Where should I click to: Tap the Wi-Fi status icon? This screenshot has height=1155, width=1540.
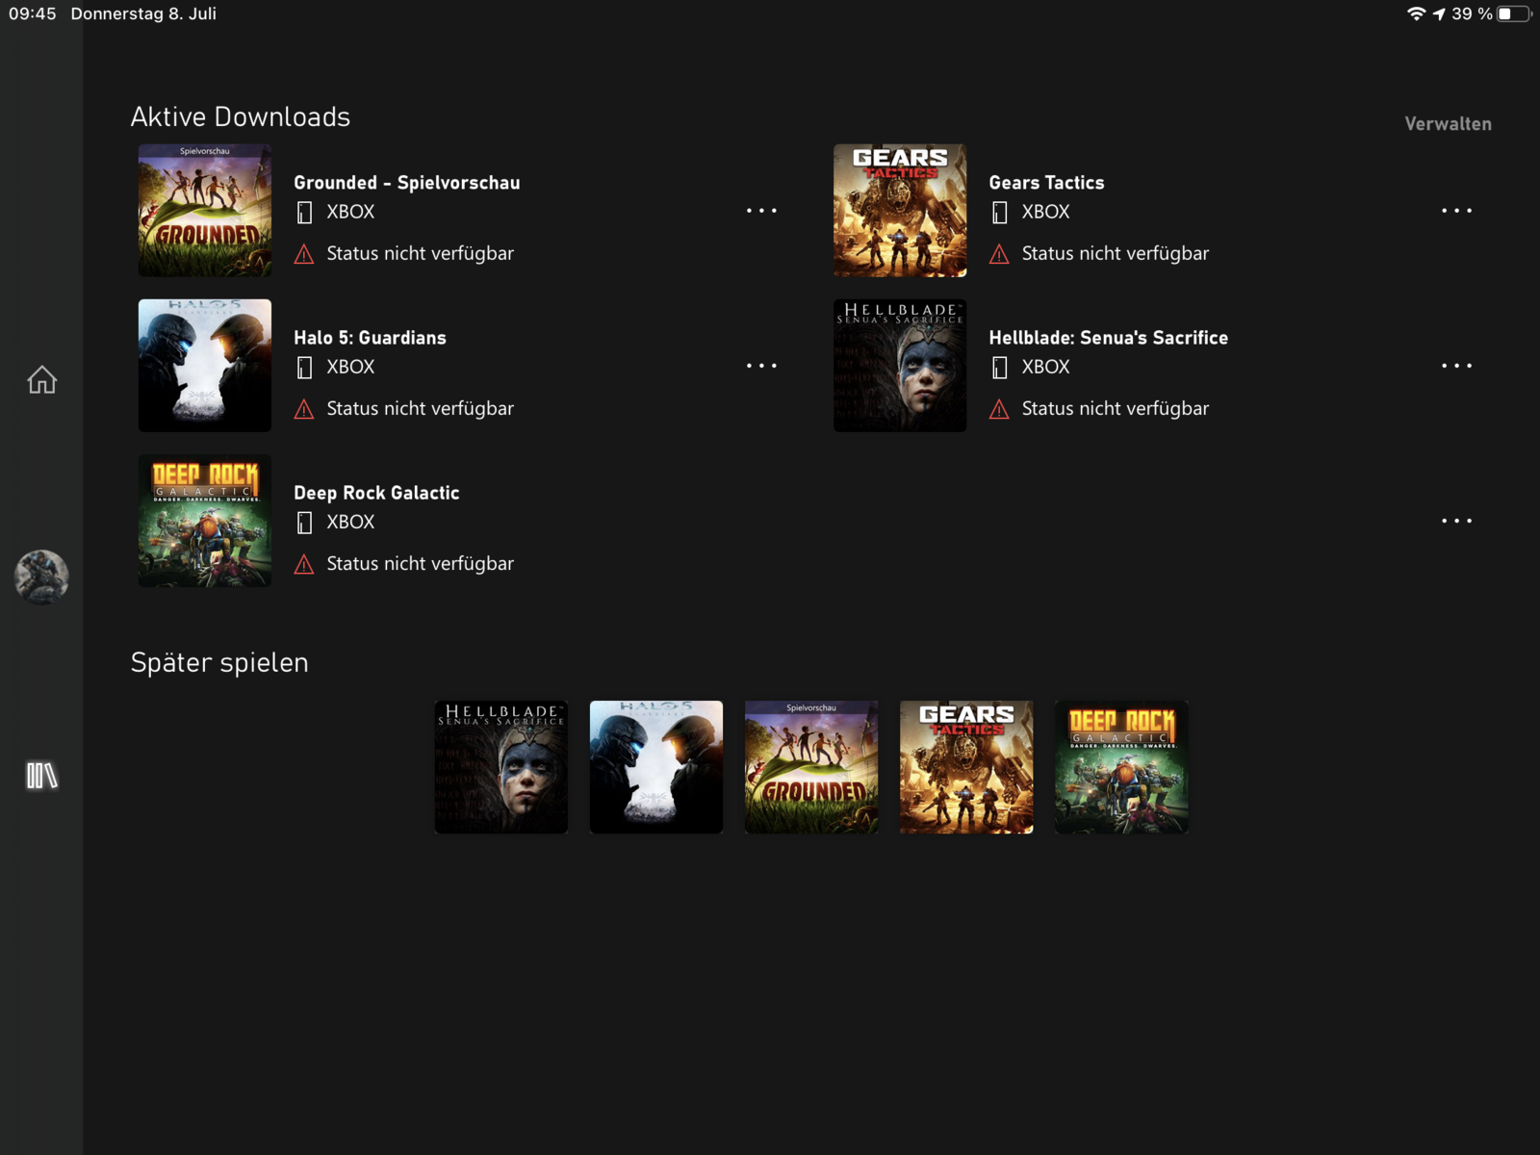pyautogui.click(x=1416, y=13)
